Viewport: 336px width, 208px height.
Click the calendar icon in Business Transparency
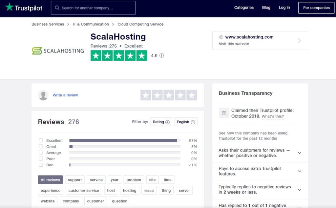click(x=224, y=113)
